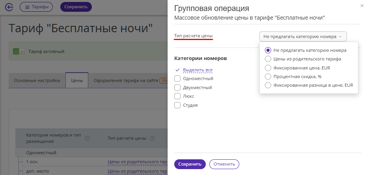Viewport: 367px width, 175px height.
Task: Click help icon beside Тип расчета цены column
Action: point(152,139)
